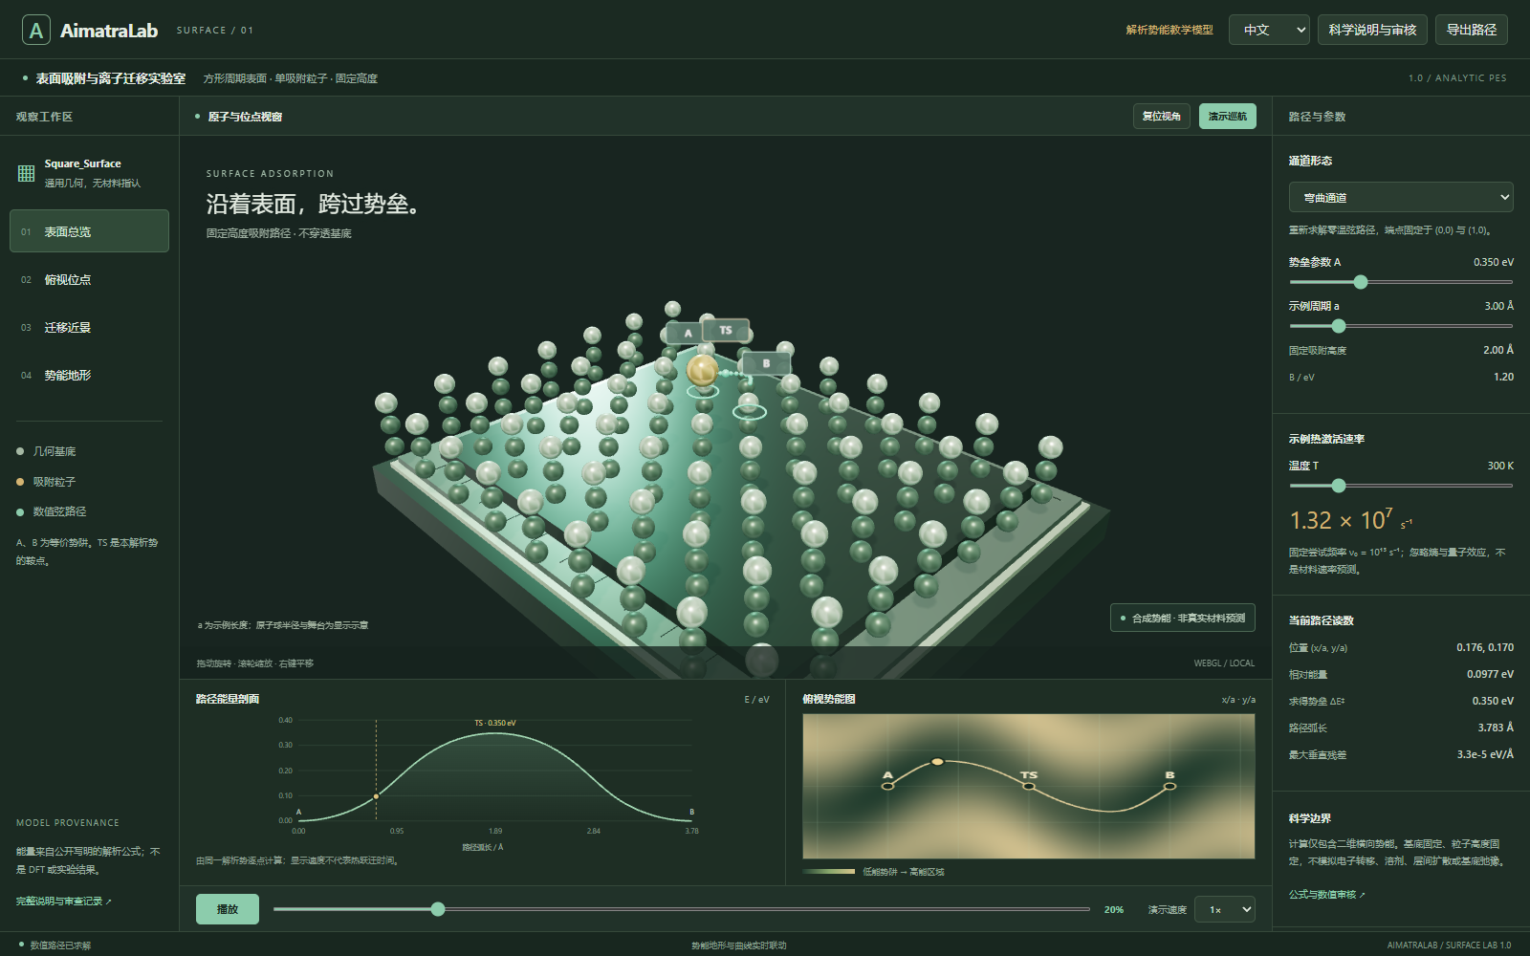This screenshot has height=956, width=1530.
Task: Click point B on the top-view potential map
Action: coord(1169,786)
